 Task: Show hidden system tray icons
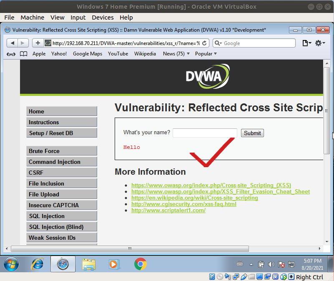click(x=251, y=264)
